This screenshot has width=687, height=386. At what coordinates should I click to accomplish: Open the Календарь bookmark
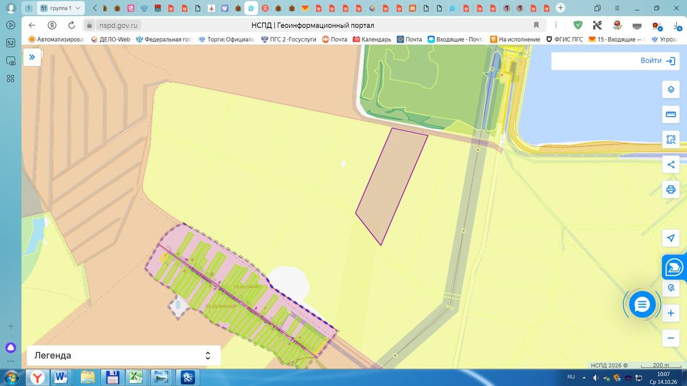point(372,39)
